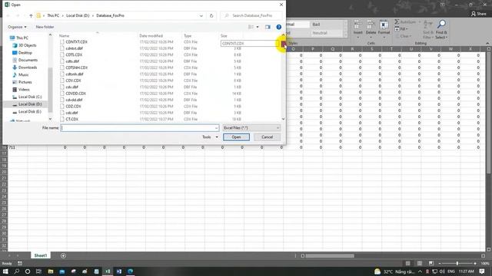Add a new sheet with plus icon
The width and height of the screenshot is (492, 276).
click(63, 255)
